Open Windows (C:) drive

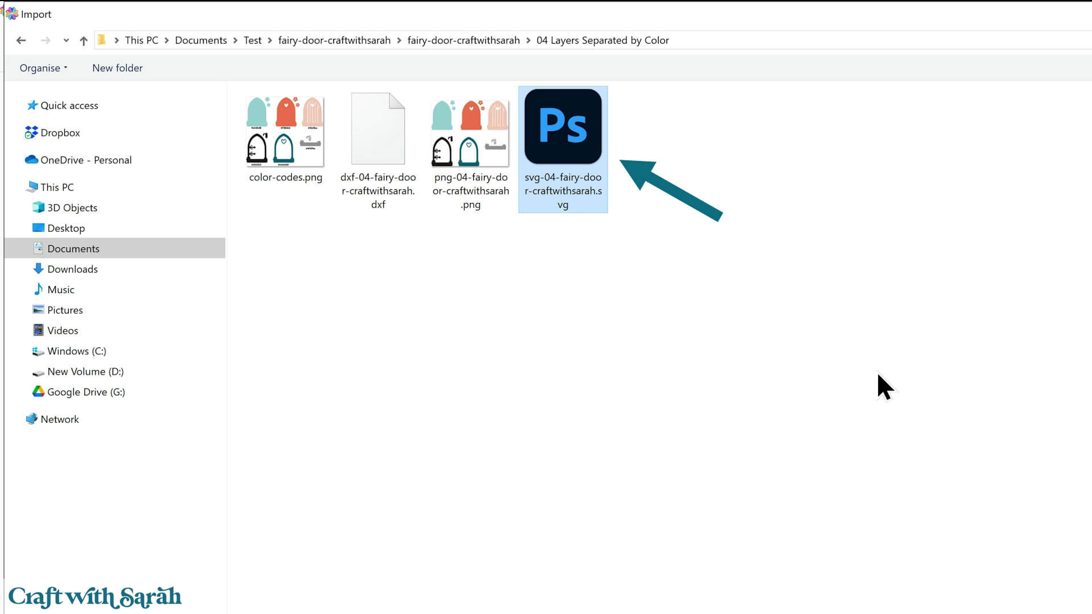click(76, 351)
